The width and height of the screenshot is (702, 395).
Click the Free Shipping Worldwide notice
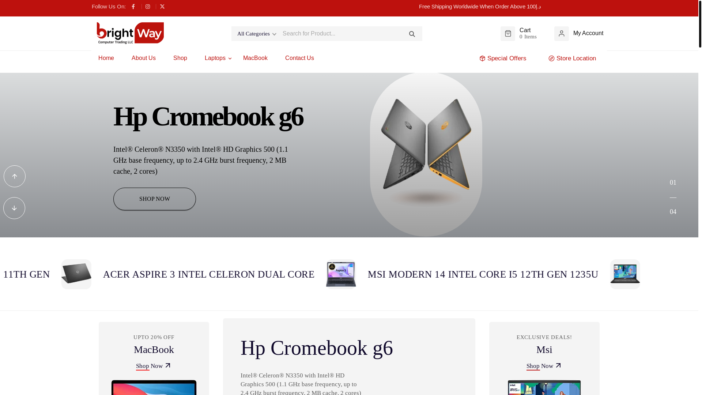480,7
